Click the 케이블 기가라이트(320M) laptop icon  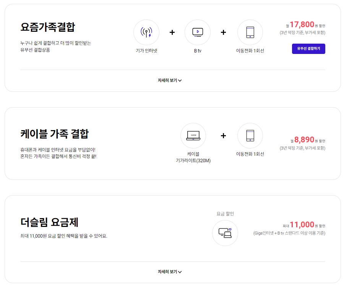193,135
